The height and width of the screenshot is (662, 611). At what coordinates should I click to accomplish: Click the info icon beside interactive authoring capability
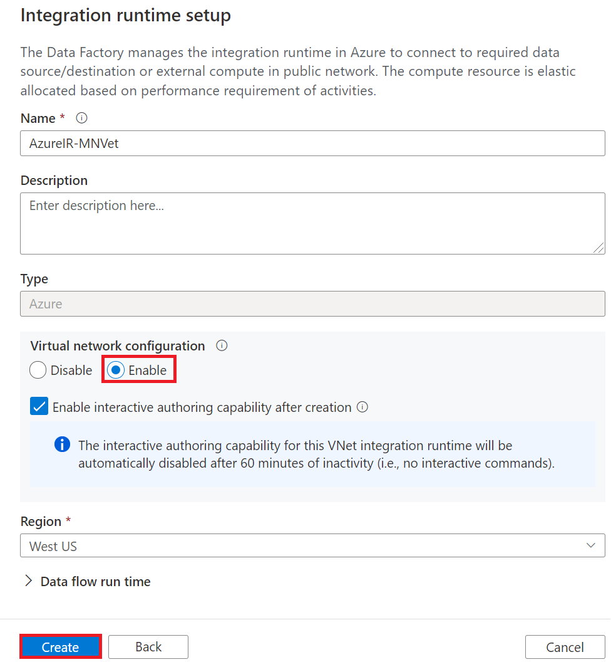pyautogui.click(x=362, y=407)
